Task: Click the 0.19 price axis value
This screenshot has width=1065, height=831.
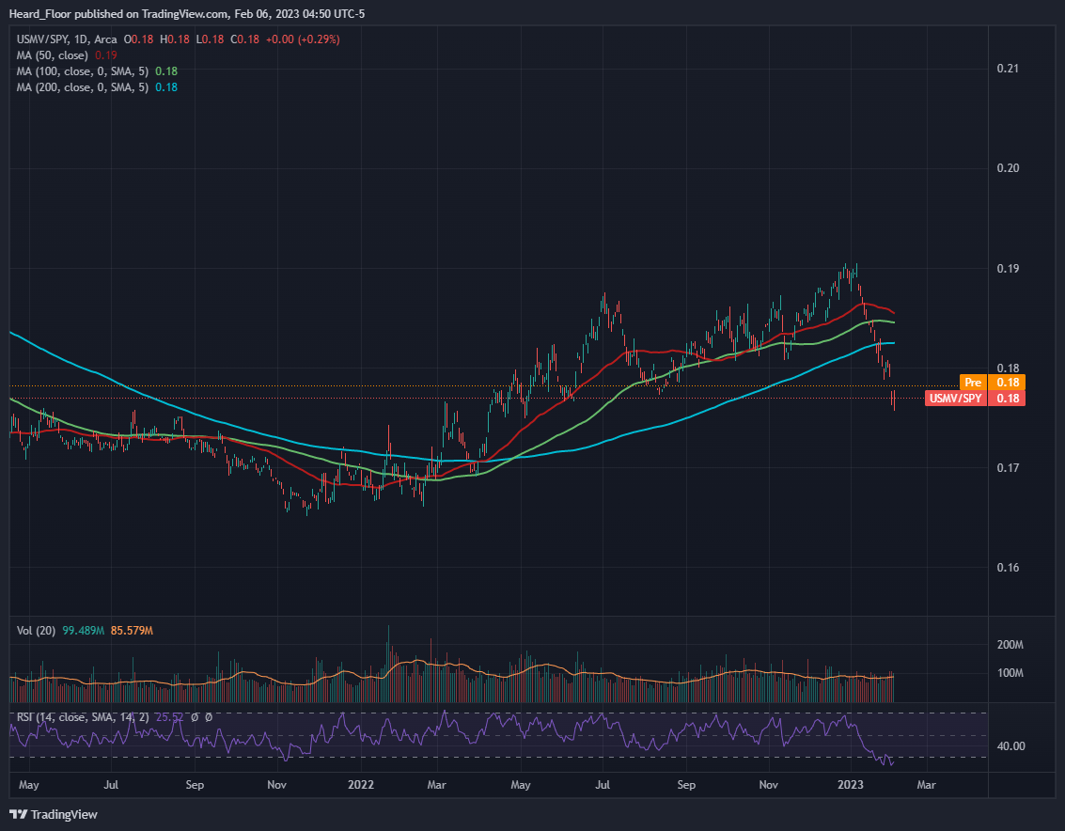Action: tap(1008, 269)
